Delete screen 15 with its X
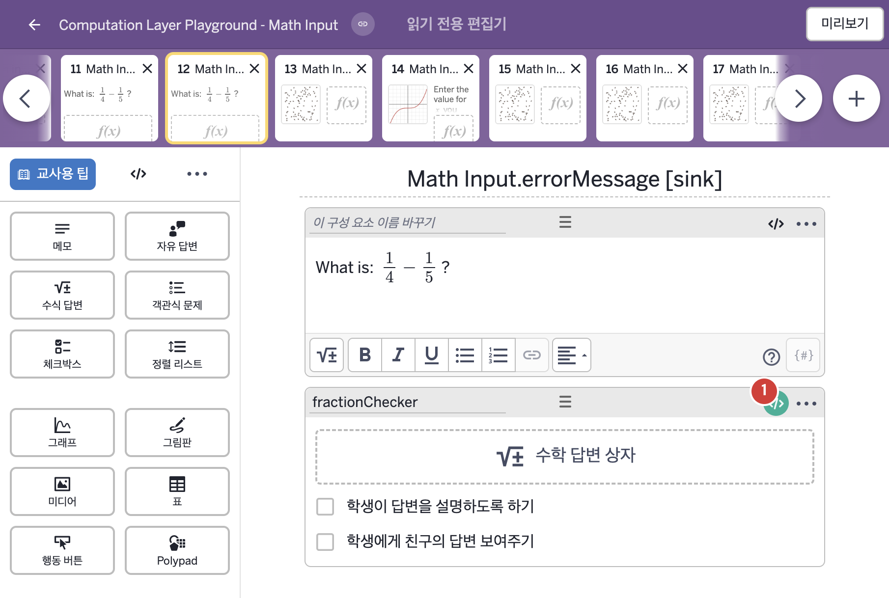 click(576, 69)
